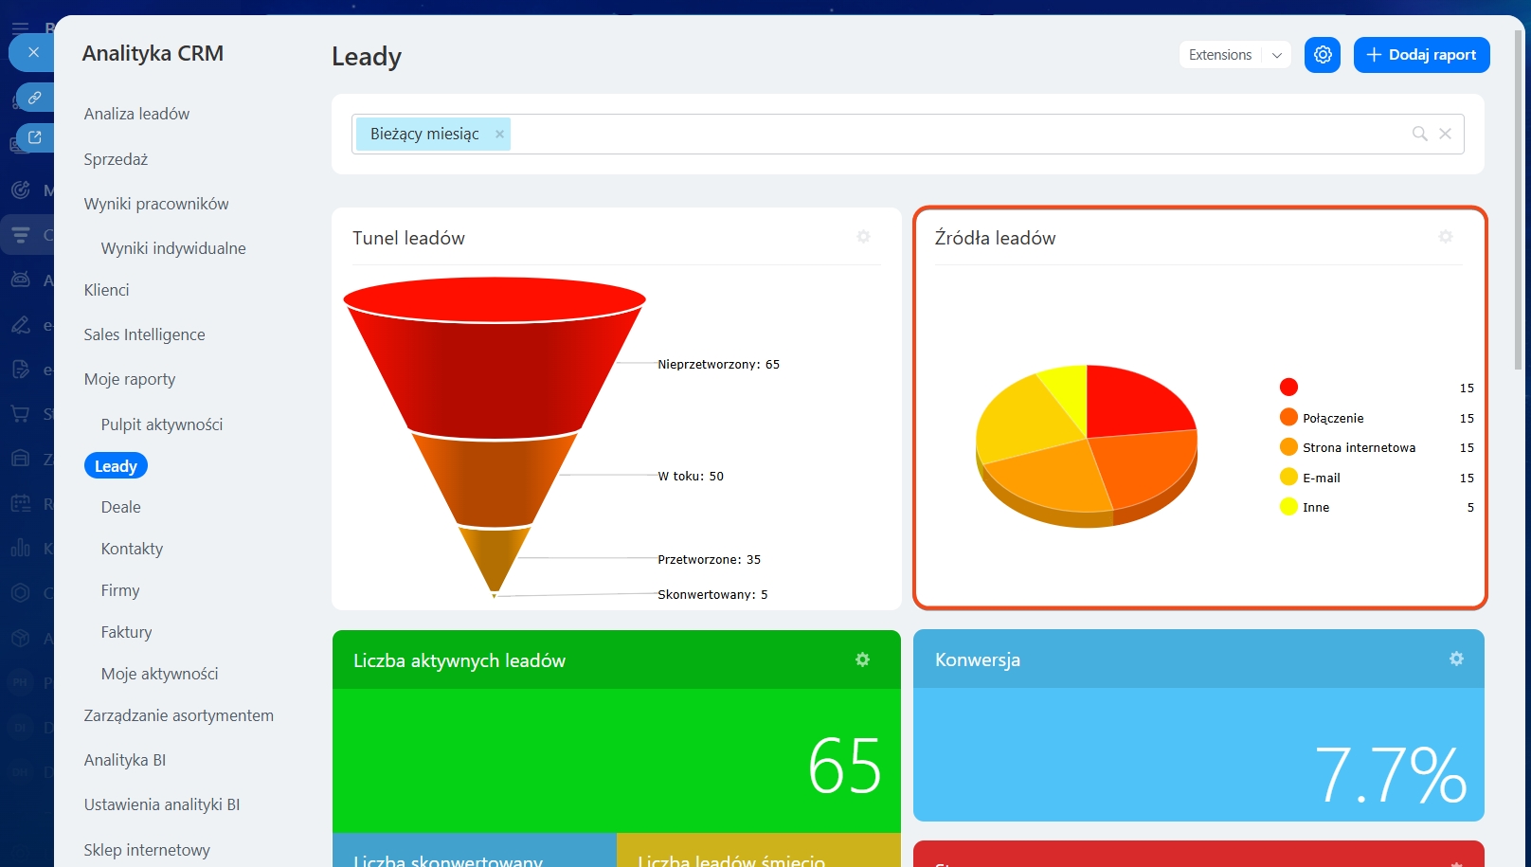This screenshot has width=1531, height=867.
Task: Open settings of Liczba aktywnych leadów widget
Action: pos(862,659)
